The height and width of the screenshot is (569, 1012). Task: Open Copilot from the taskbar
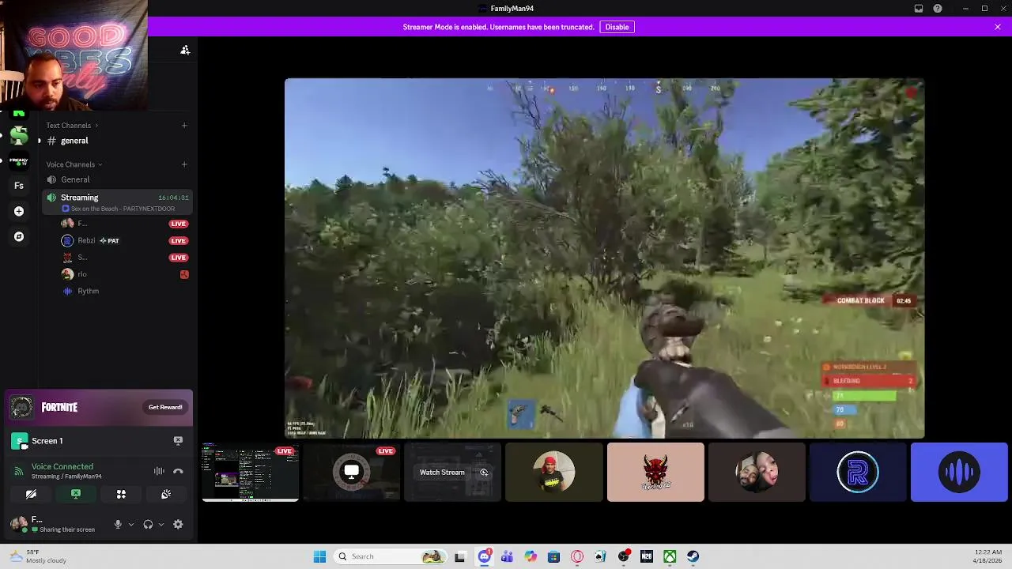pyautogui.click(x=531, y=556)
